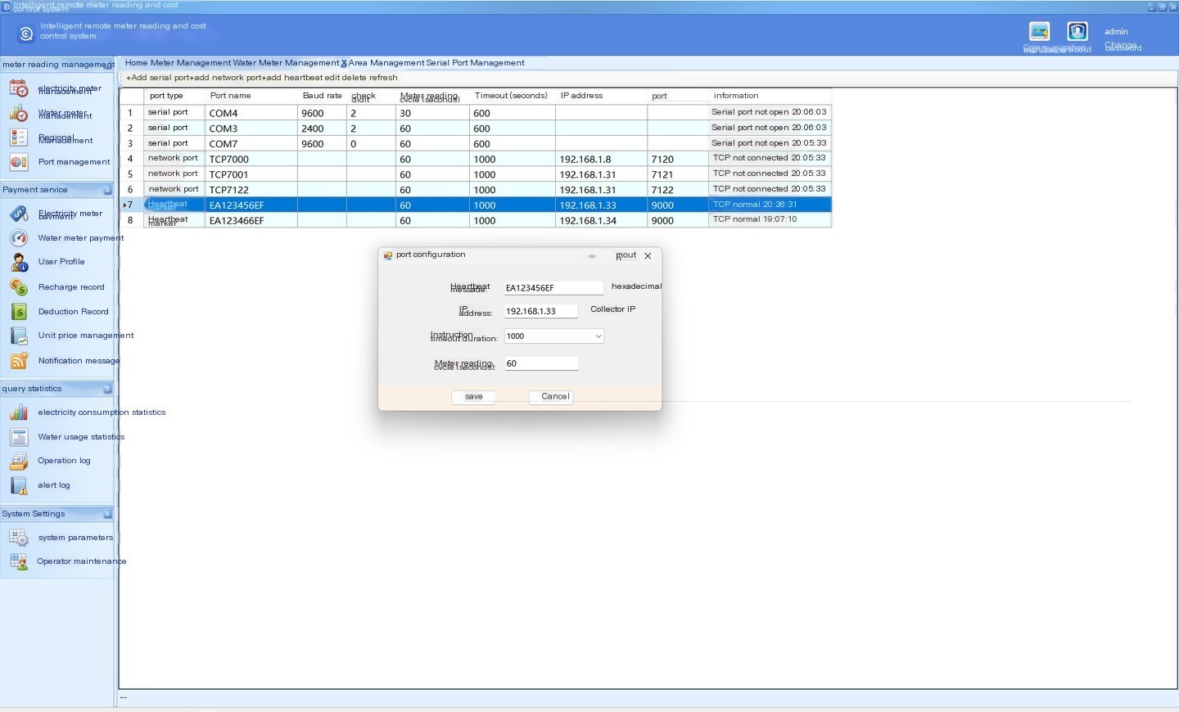
Task: Collapse the query statistics section
Action: tap(107, 389)
